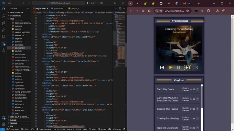The height and width of the screenshot is (131, 234).
Task: Select the song Can't Stay Down
Action: click(x=165, y=89)
